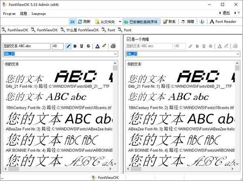The image size is (243, 181).
Task: Click the left list vertical scrollbar thumb
Action: tap(115, 68)
